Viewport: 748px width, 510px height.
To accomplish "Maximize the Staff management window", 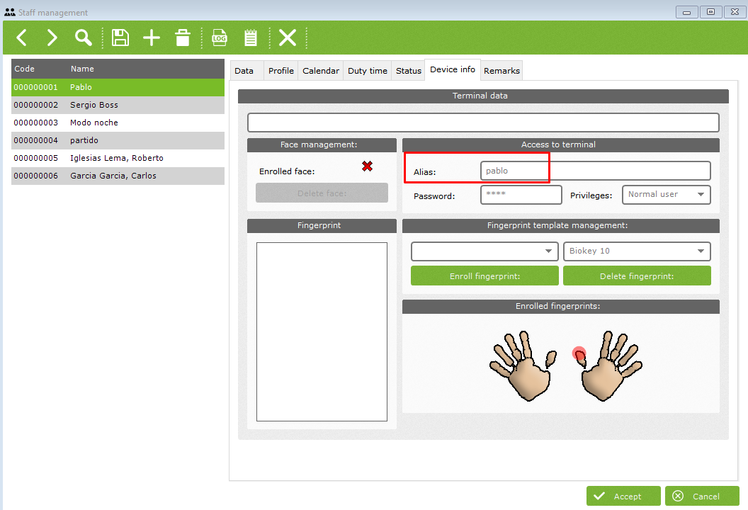I will 710,12.
